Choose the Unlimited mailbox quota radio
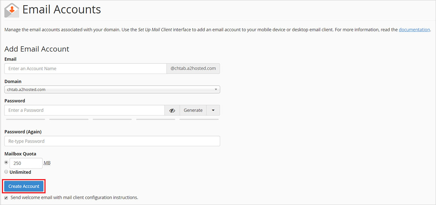The image size is (436, 205). (6, 172)
